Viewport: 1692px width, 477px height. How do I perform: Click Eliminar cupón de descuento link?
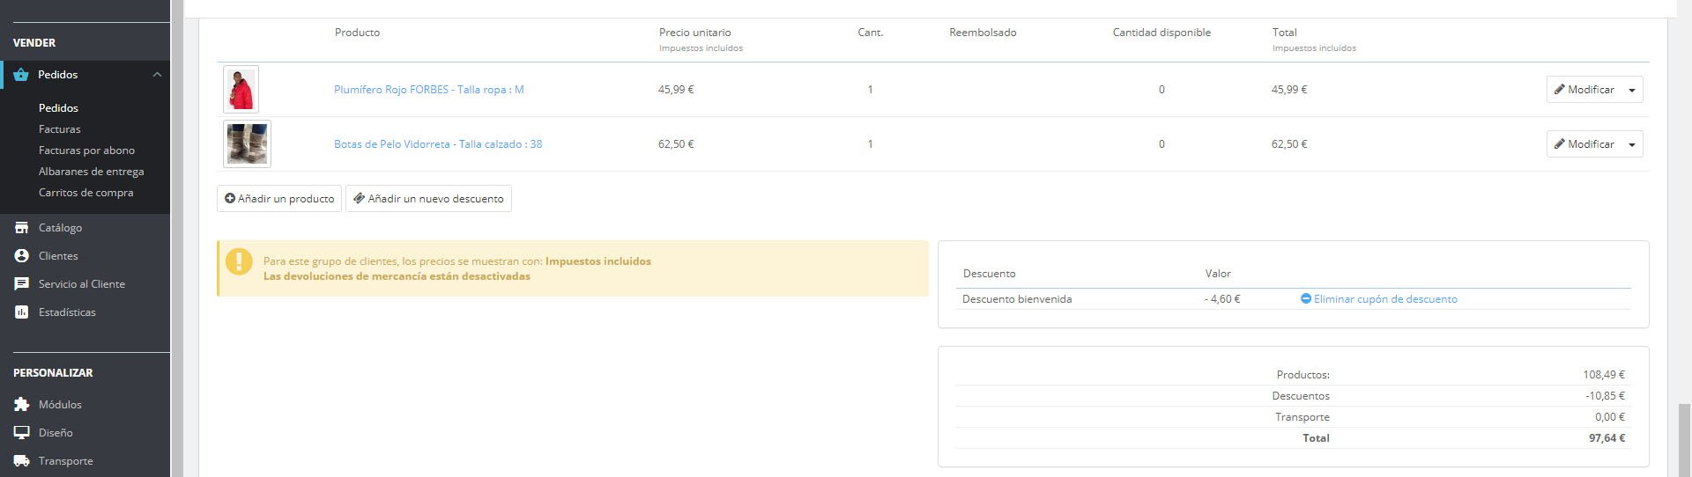[1384, 299]
